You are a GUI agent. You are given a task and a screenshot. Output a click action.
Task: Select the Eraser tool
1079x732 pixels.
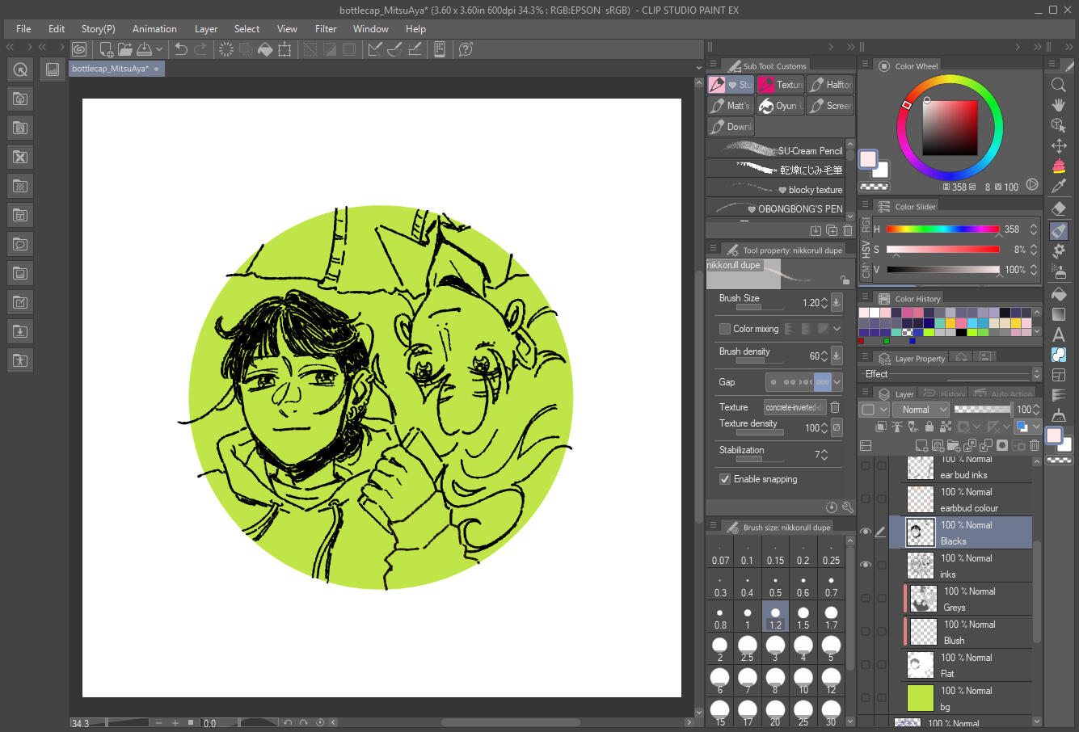1059,208
